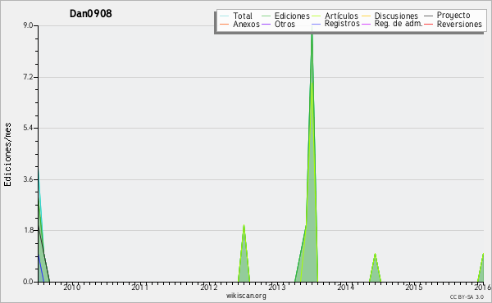Click the 2013 x-axis label

[x=277, y=287]
